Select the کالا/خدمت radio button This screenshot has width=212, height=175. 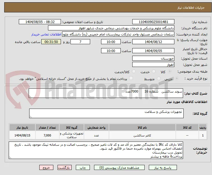(134, 71)
